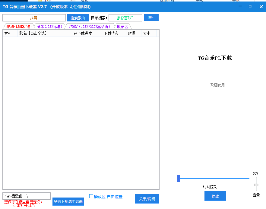Image resolution: width=266 pixels, height=209 pixels.
Task: Click the 索引 column header
Action: [8, 33]
